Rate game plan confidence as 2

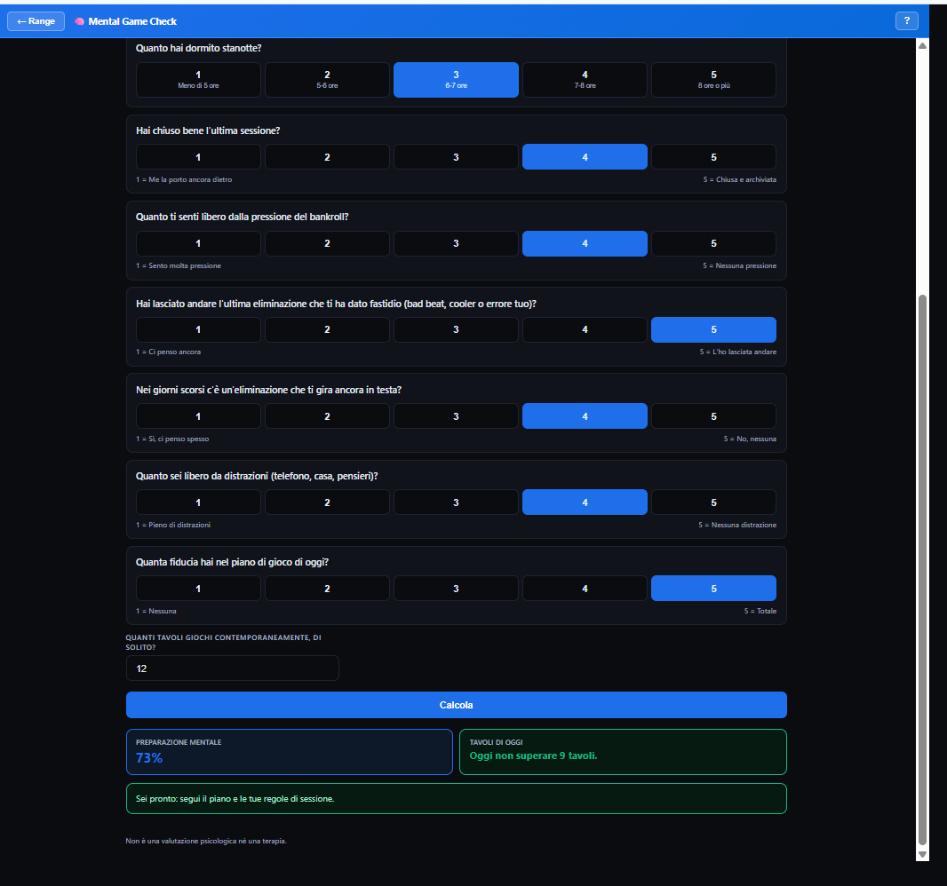327,589
